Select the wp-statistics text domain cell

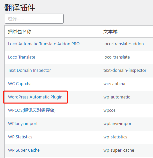click(115, 137)
